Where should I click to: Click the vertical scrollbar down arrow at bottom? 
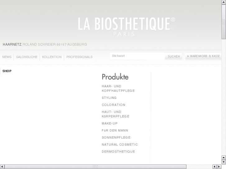pos(224,162)
